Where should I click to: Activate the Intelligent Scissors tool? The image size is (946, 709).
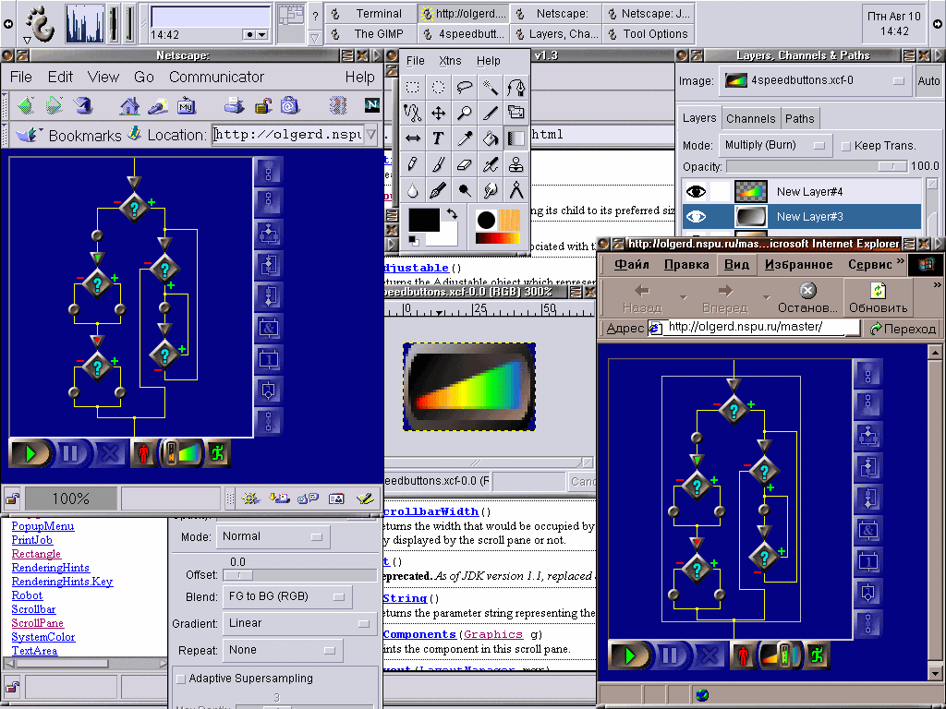413,113
